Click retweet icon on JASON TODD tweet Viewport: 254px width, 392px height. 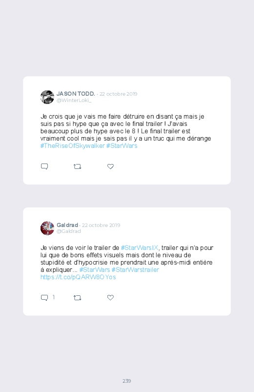click(77, 166)
